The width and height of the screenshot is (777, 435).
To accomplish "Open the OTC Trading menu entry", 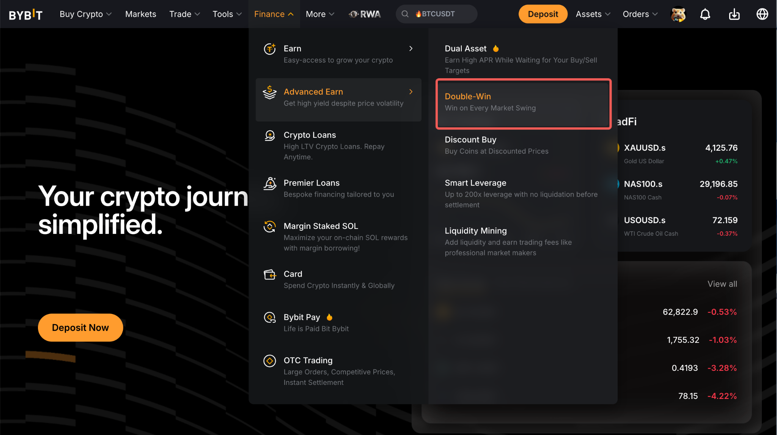I will (x=338, y=371).
